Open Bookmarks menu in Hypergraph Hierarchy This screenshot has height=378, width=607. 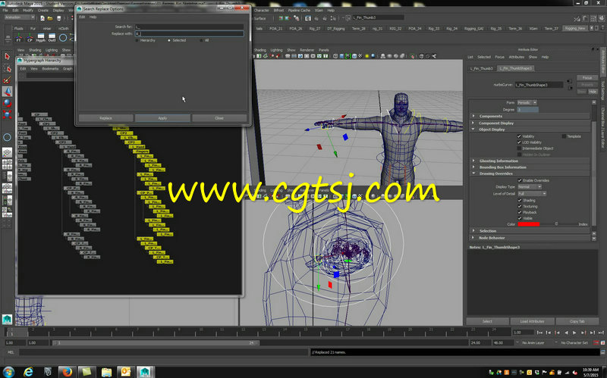[50, 69]
